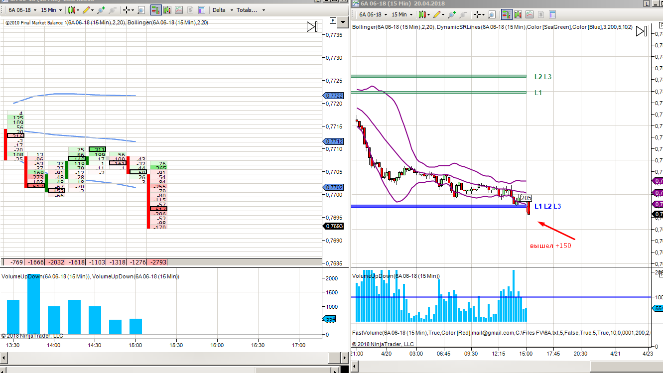This screenshot has width=663, height=373.
Task: Jump to last bar in right chart
Action: coord(642,31)
